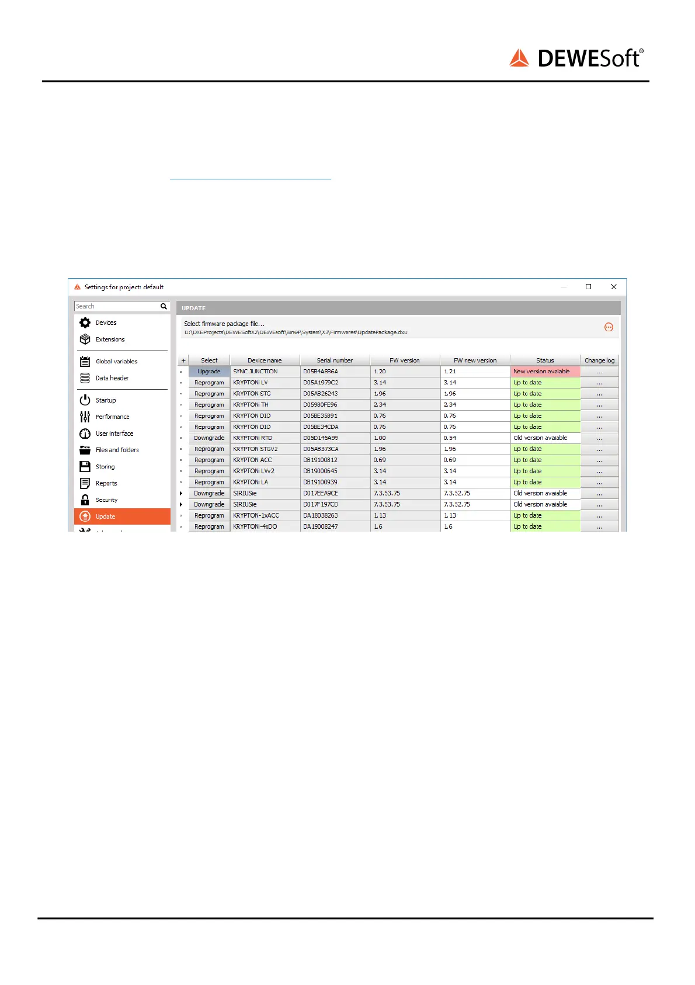The height and width of the screenshot is (985, 695).
Task: Click Reprogram for KRYPTONi LVv2
Action: pyautogui.click(x=209, y=471)
